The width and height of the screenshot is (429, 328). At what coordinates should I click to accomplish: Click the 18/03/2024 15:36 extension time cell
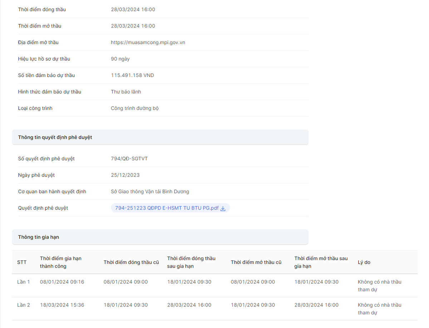tap(62, 305)
